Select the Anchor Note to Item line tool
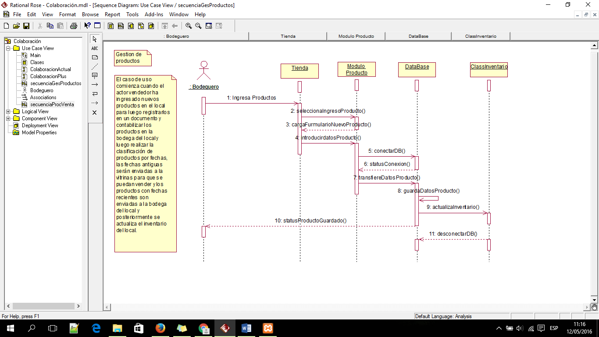This screenshot has width=599, height=337. click(95, 67)
